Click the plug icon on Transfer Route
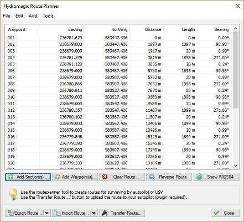 (105, 213)
